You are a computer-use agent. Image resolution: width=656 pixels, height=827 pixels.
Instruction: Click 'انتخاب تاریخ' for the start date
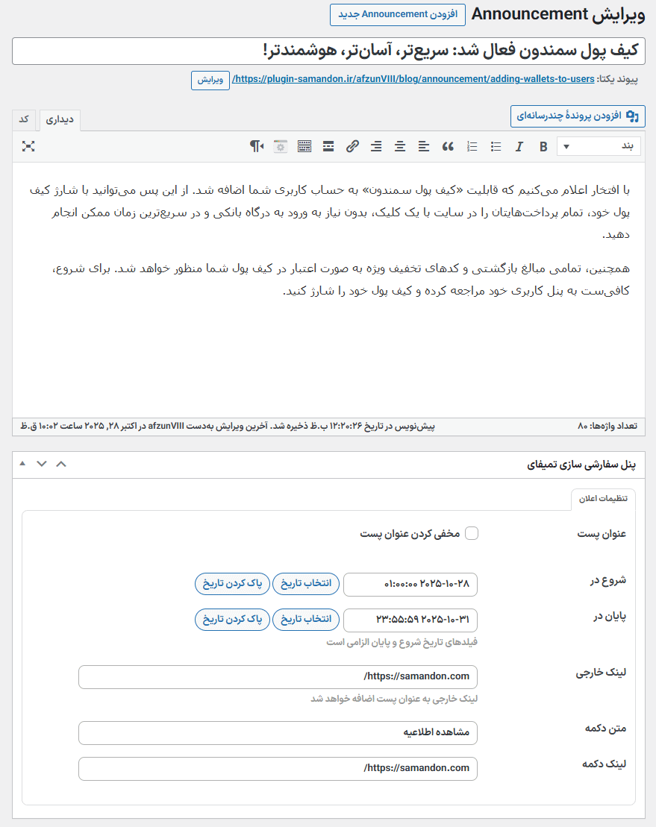click(305, 583)
